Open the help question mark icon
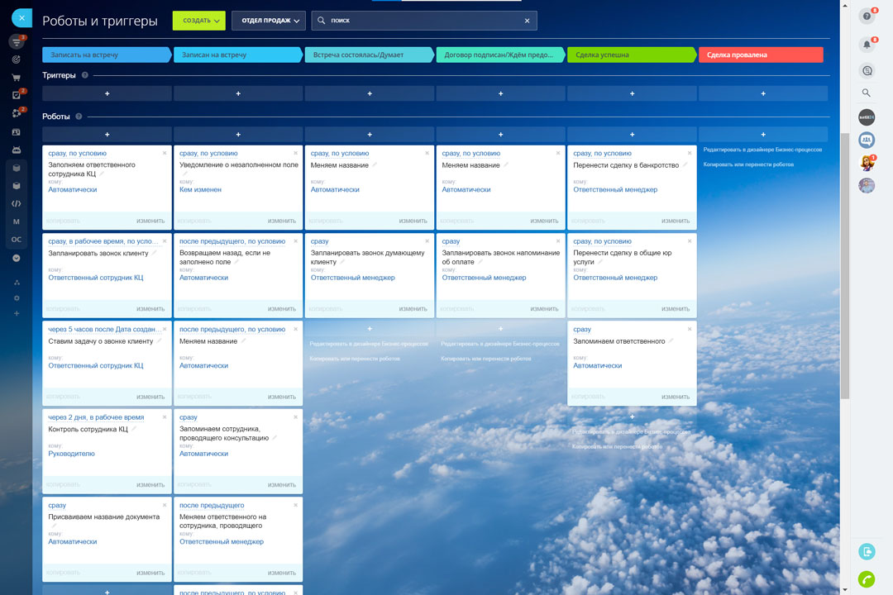 pyautogui.click(x=867, y=16)
